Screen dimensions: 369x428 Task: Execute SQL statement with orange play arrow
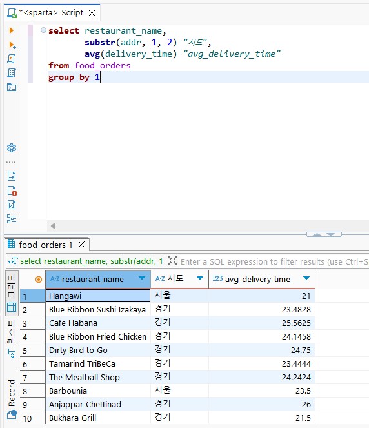(12, 30)
